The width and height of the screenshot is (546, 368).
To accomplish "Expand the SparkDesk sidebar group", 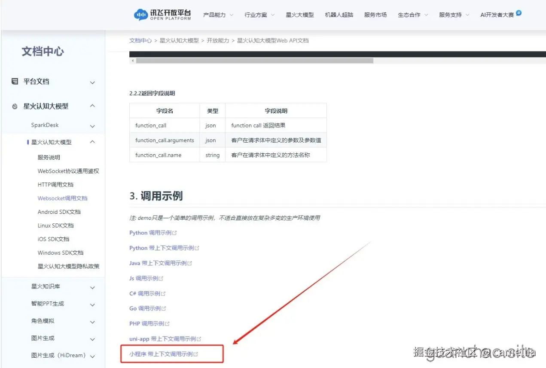I will click(x=92, y=126).
